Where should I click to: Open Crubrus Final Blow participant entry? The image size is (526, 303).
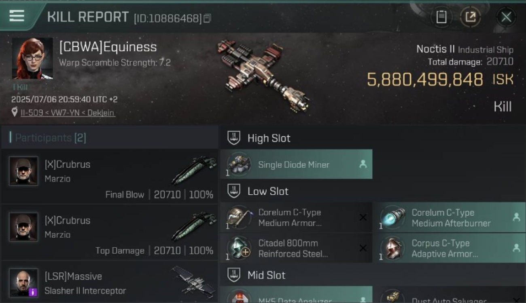pos(110,176)
